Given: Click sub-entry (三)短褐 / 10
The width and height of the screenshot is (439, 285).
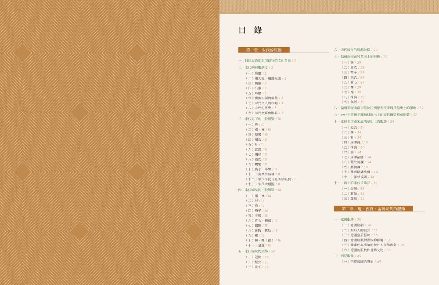Looking at the screenshot, I should [x=257, y=135].
